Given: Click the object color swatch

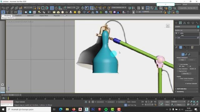Looking at the screenshot, I should coord(198,27).
